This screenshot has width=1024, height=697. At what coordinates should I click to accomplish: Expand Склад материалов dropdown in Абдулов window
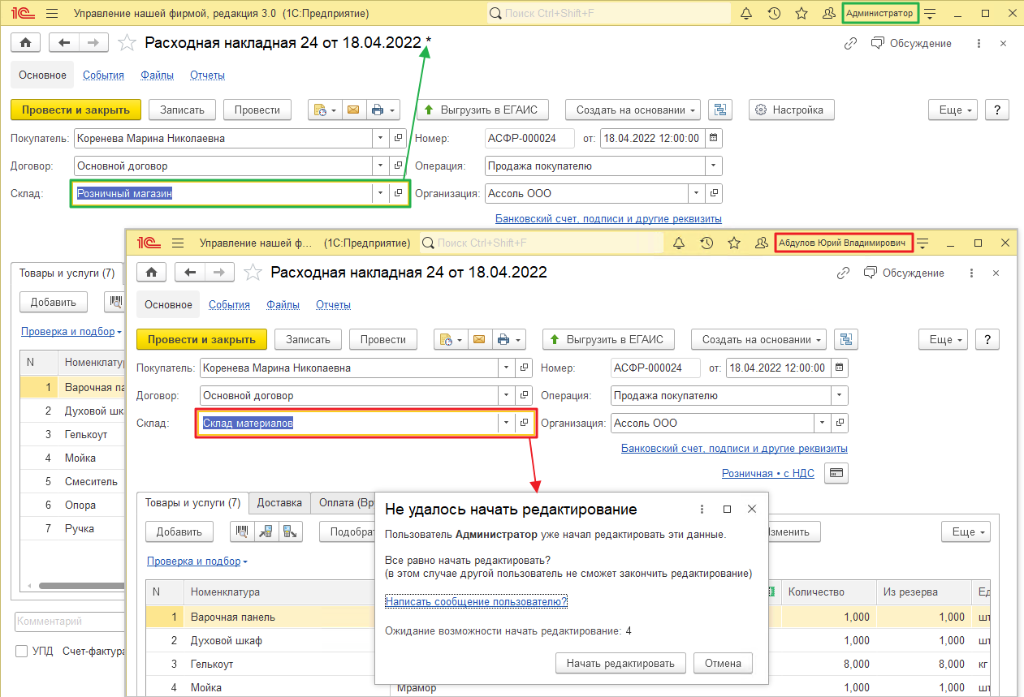(x=507, y=424)
